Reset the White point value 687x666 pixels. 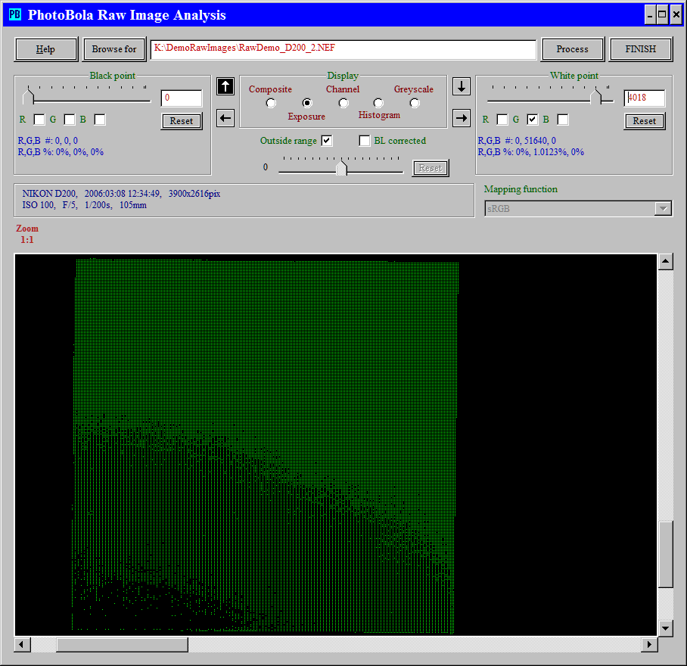pyautogui.click(x=644, y=121)
